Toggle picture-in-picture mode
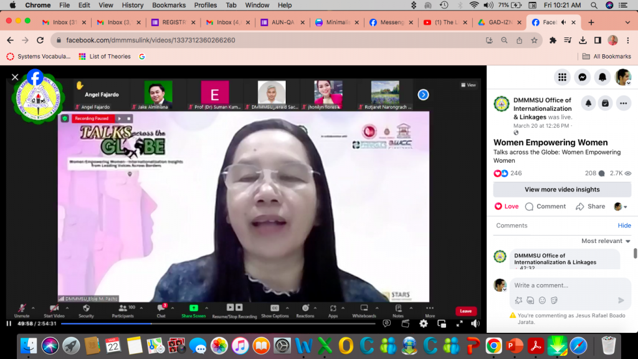Viewport: 638px width, 359px height. click(x=442, y=323)
